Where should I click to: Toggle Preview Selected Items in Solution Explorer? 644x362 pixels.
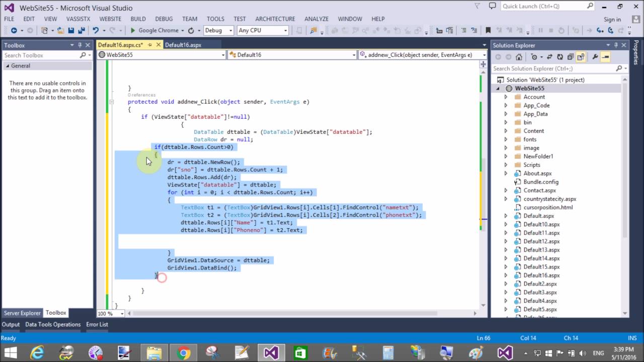[x=605, y=57]
